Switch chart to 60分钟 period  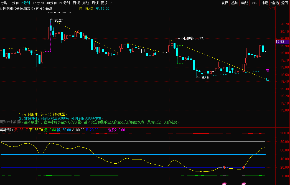[65, 3]
